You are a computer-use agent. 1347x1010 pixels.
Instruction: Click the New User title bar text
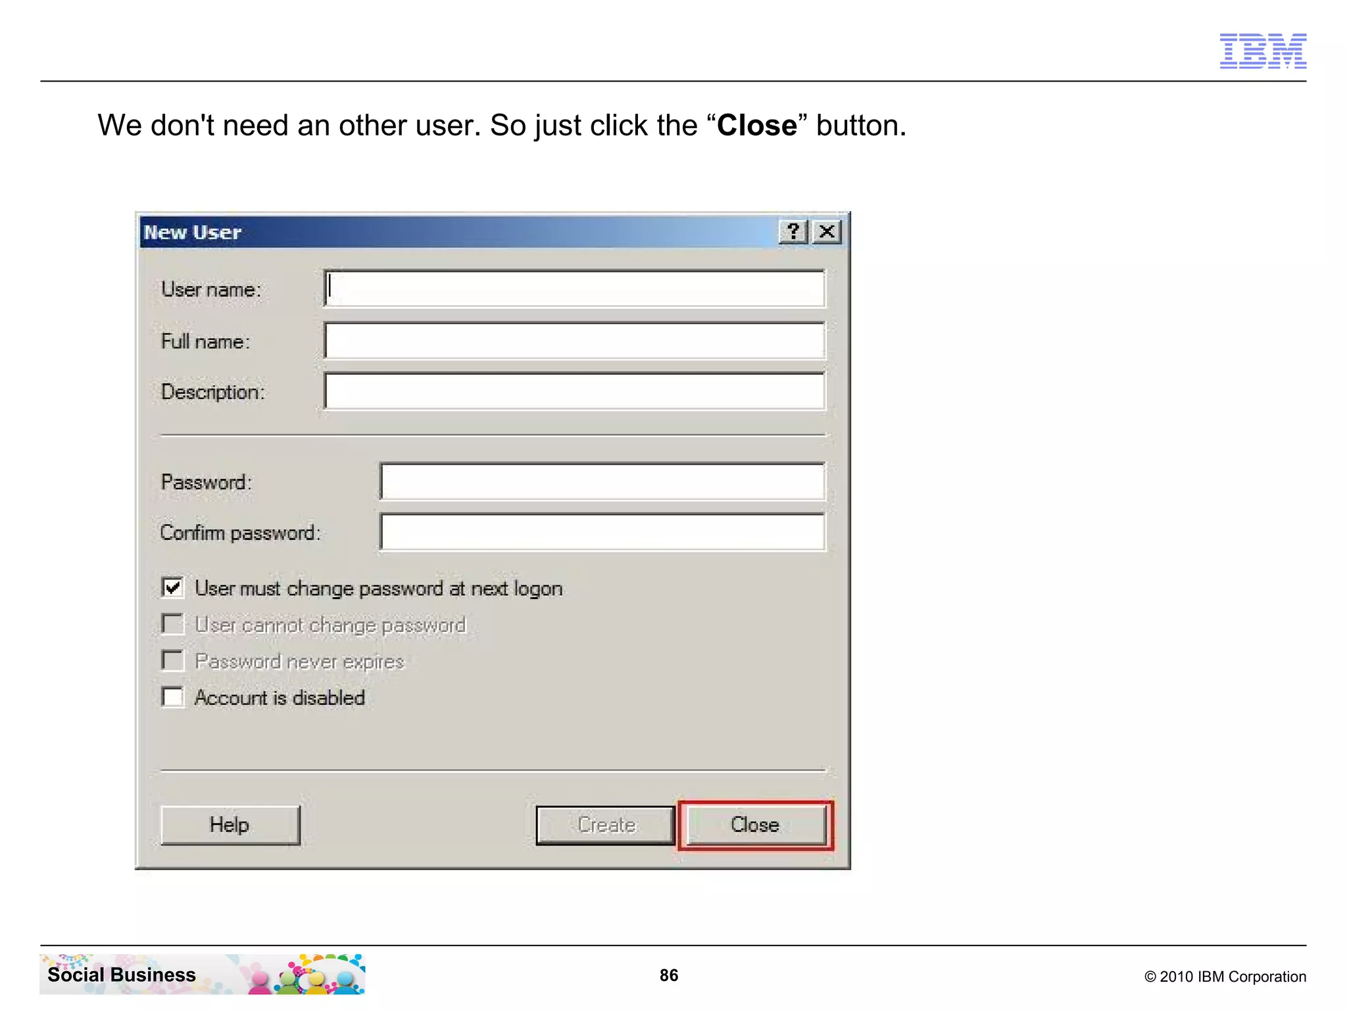pos(193,232)
